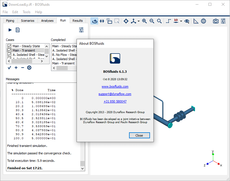
Task: Open the www.bosfluids.com link
Action: click(115, 86)
